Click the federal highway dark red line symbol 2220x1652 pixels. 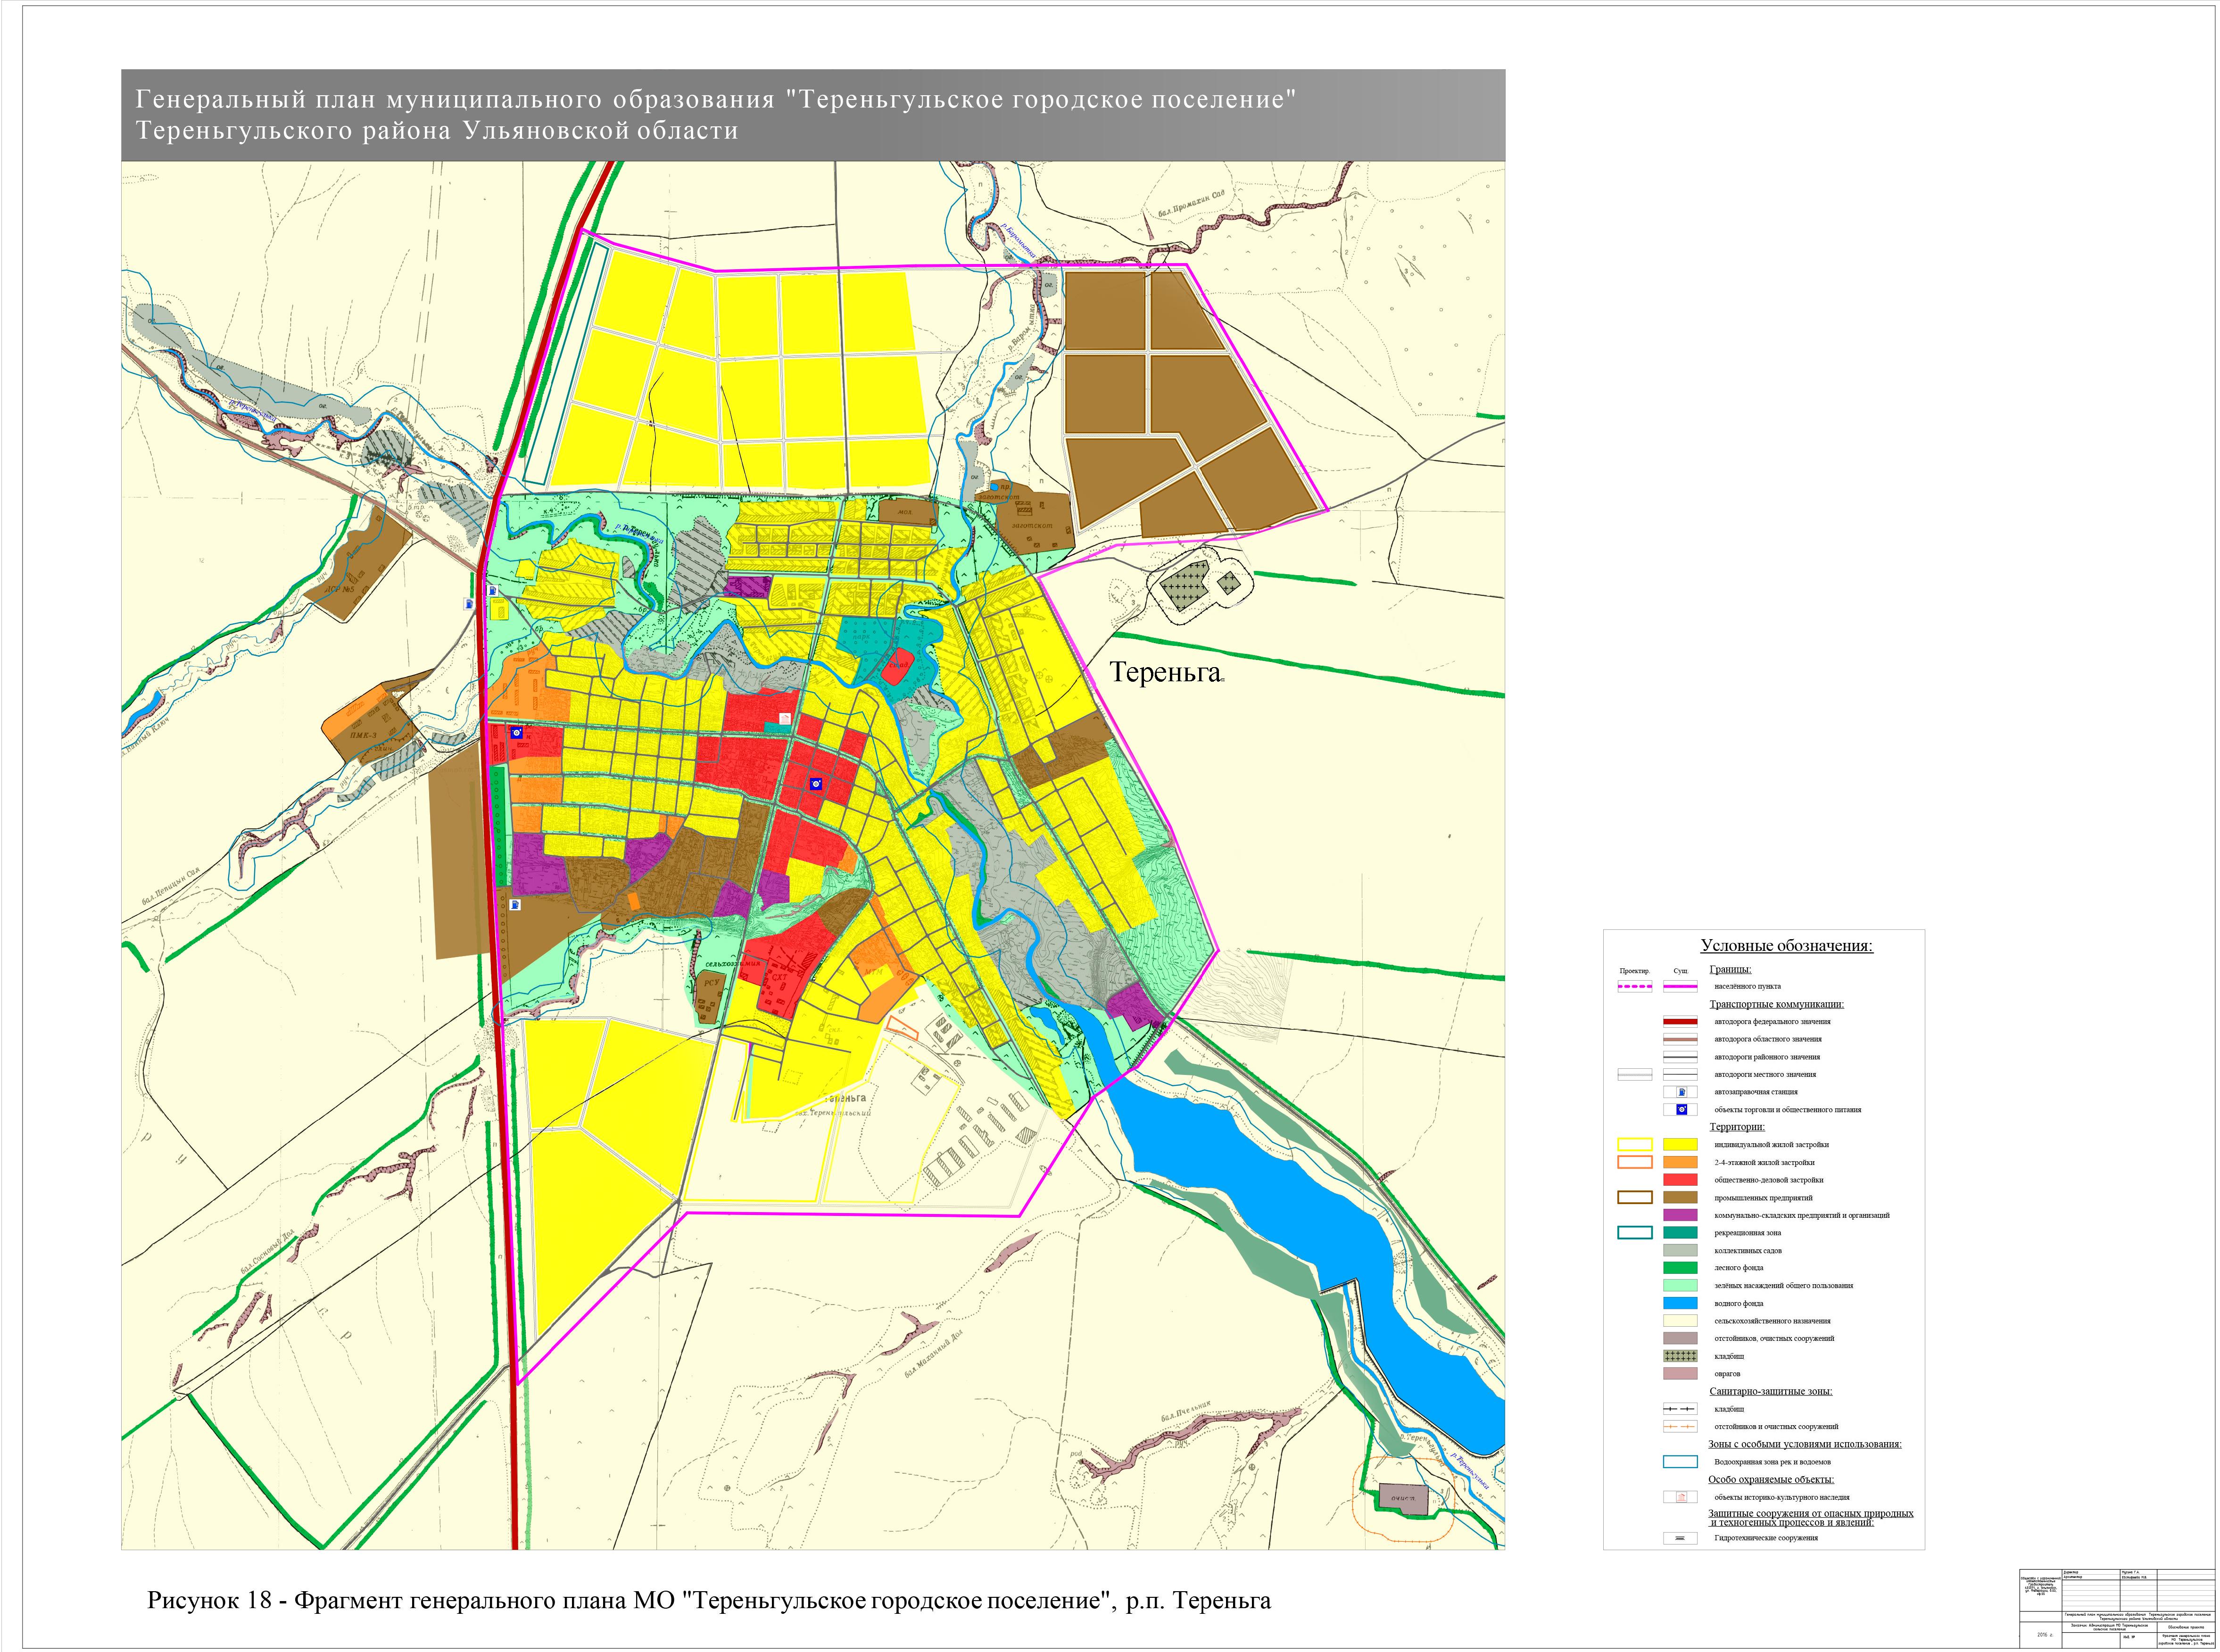point(1680,1021)
